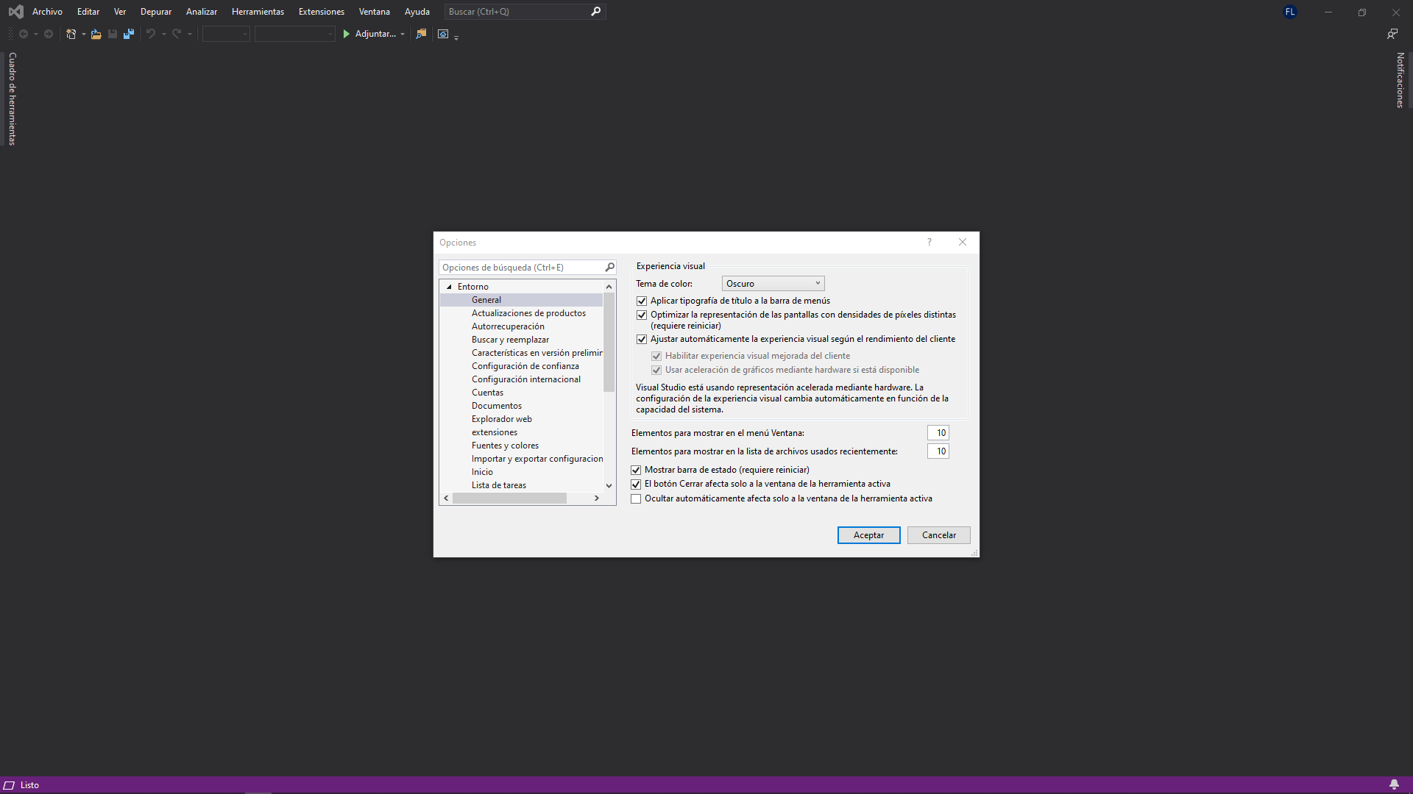
Task: Click the Find in Files icon
Action: point(421,34)
